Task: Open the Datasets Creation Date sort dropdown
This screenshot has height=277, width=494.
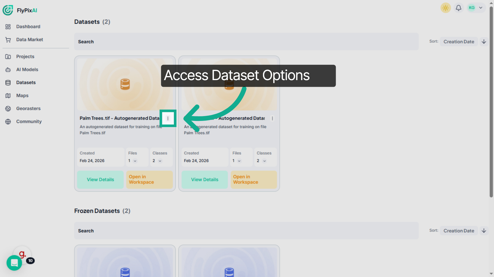Action: click(x=459, y=42)
